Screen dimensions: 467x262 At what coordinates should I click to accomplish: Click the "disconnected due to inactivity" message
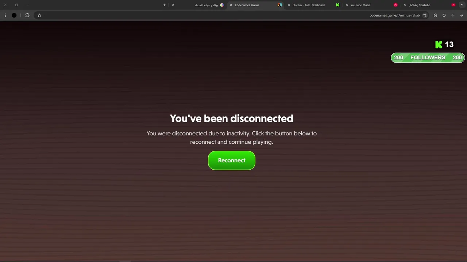coord(232,138)
